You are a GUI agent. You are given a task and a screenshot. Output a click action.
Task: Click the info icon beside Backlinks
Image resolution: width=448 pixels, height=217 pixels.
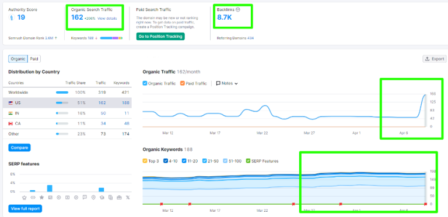[238, 9]
